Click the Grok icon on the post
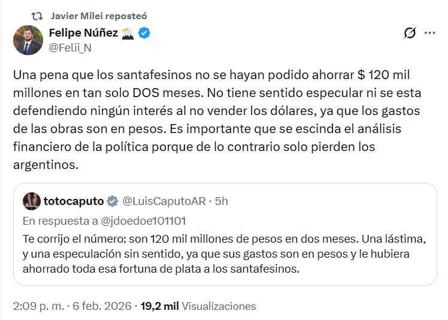The height and width of the screenshot is (320, 448). [x=410, y=33]
